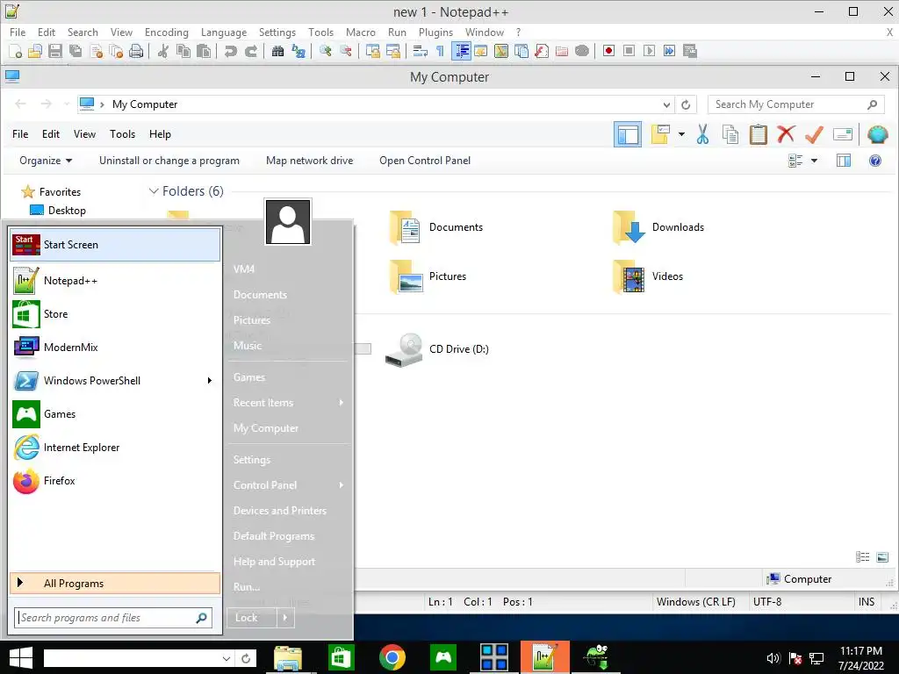Click the red Start Recording macro button
Screen dimensions: 899x674
(609, 52)
